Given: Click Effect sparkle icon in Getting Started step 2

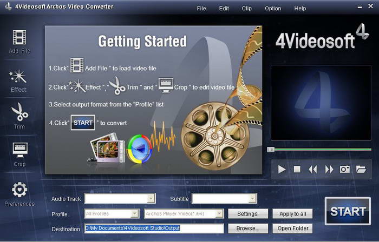Looking at the screenshot, I should [x=77, y=86].
